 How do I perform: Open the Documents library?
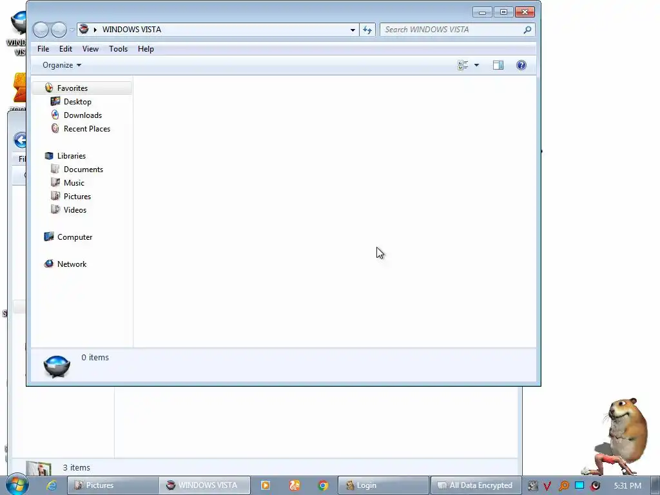[x=83, y=170]
